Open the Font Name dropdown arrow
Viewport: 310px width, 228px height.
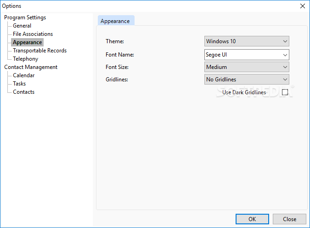point(285,55)
